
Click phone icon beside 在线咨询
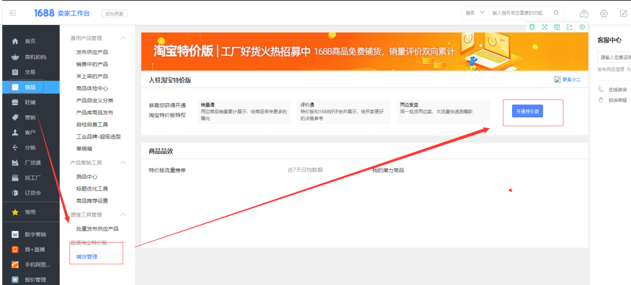(x=601, y=90)
